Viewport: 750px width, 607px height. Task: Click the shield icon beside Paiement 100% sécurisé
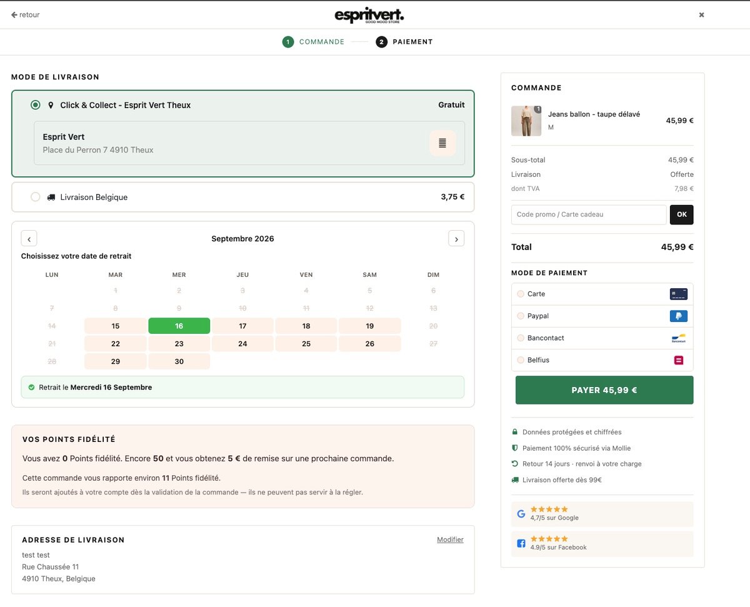coord(515,448)
